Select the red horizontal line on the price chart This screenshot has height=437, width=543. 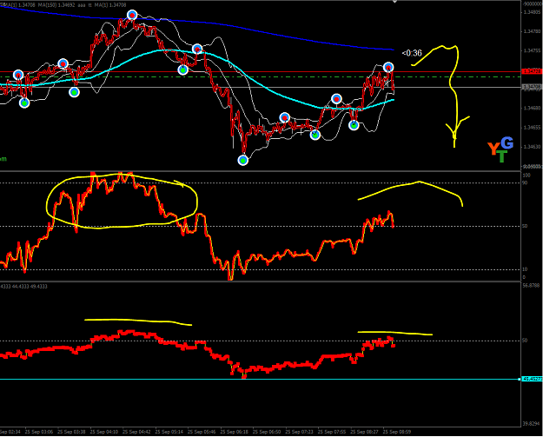(260, 72)
